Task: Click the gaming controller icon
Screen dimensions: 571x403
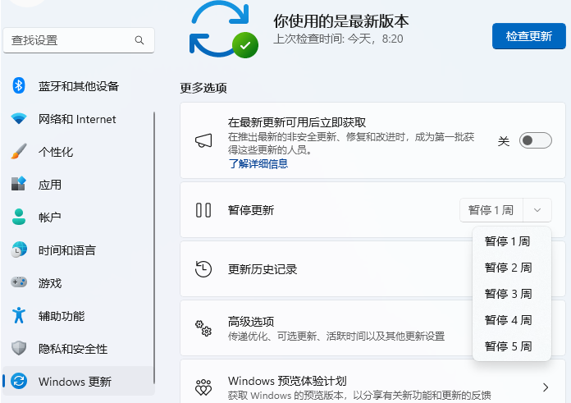Action: 19,282
